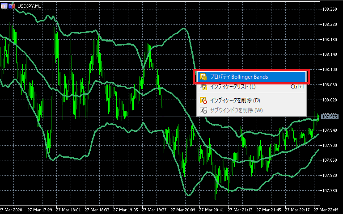The image size is (343, 214).
Task: Click the greyed 'サブウインドウを削除 (W)' entry
Action: pyautogui.click(x=251, y=110)
